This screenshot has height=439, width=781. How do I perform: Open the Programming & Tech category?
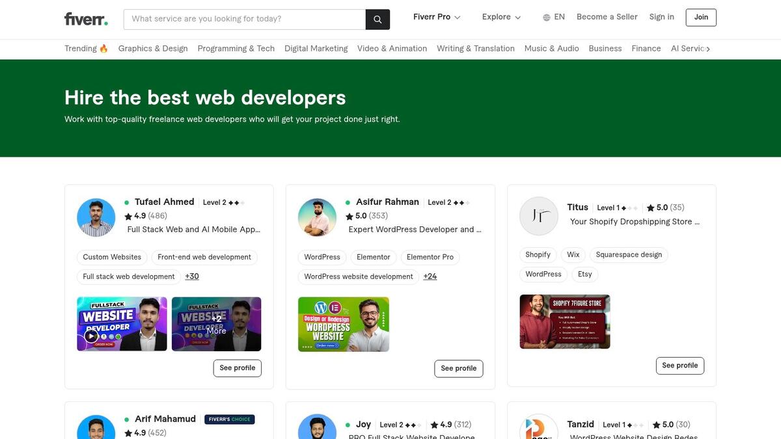click(236, 48)
